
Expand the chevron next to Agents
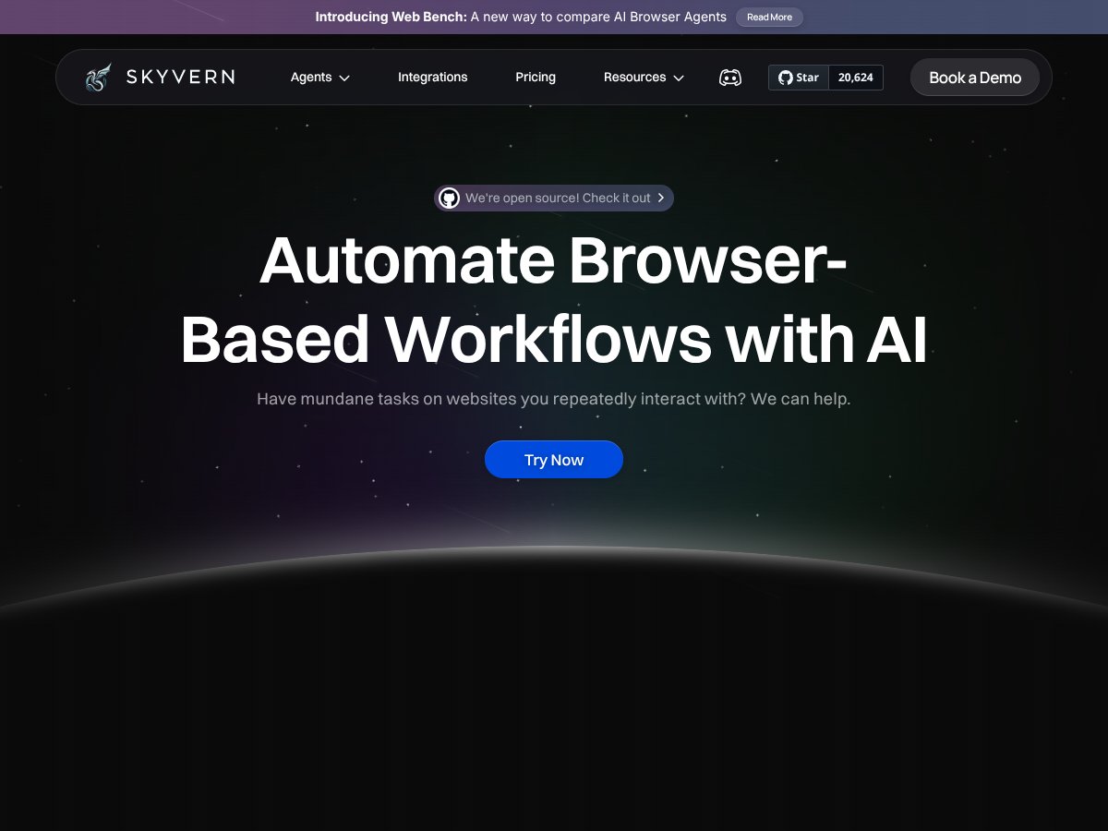coord(344,78)
